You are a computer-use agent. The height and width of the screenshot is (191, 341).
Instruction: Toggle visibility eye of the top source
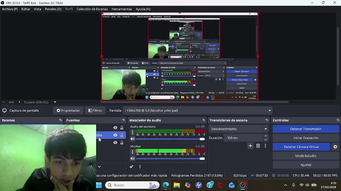[x=115, y=128]
